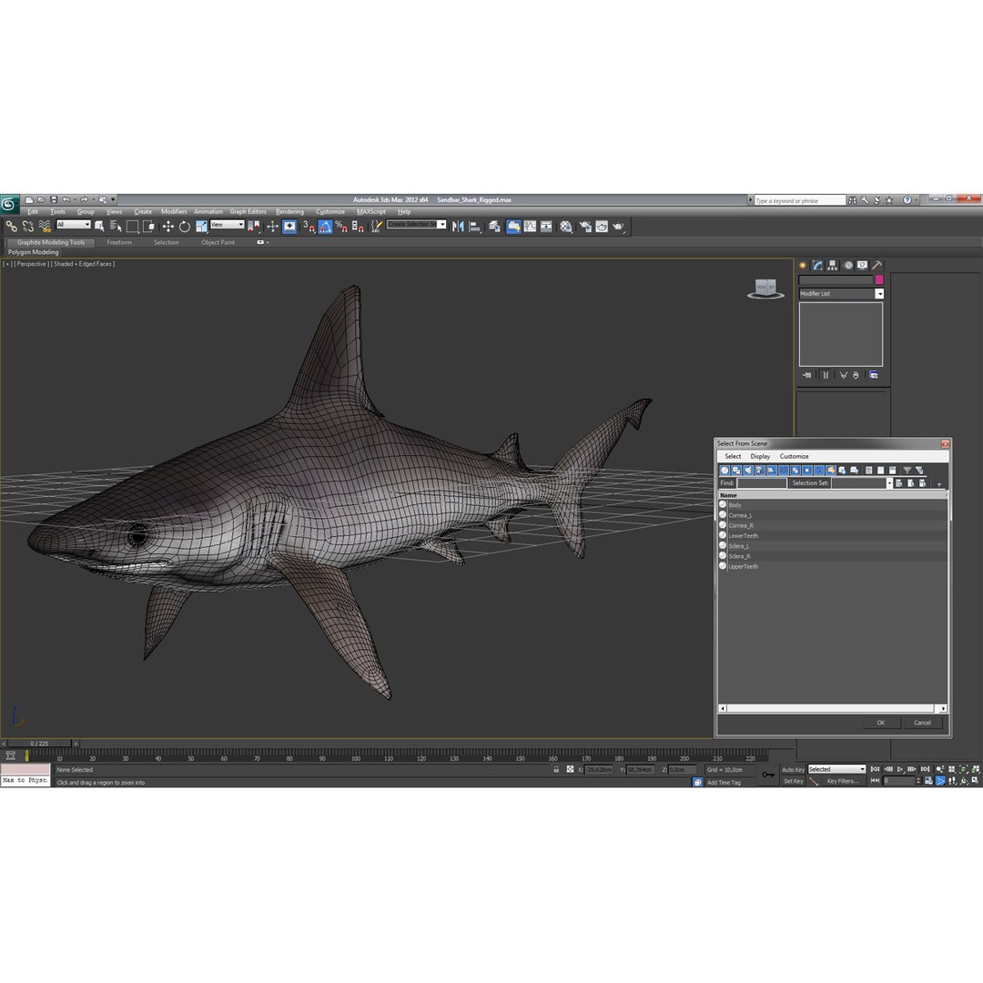
Task: Open the Display command panel tab
Action: pos(863,265)
